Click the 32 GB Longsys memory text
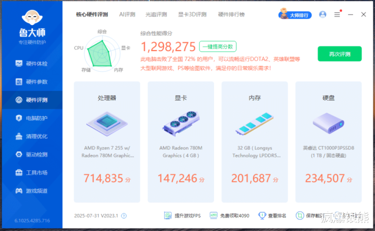The image size is (375, 231). coord(256,152)
